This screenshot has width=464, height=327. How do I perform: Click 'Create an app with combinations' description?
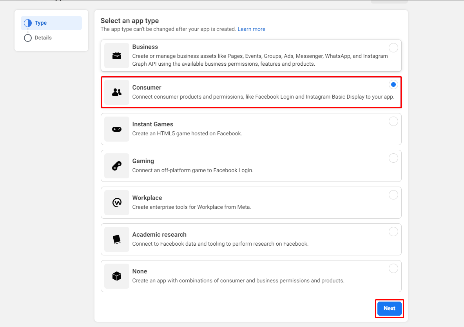(x=238, y=280)
